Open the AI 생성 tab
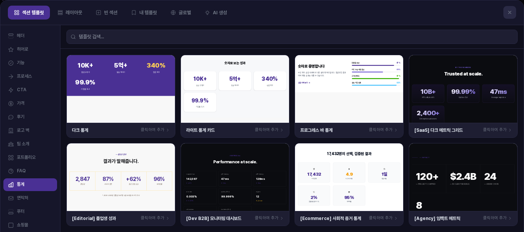Image resolution: width=524 pixels, height=232 pixels. coord(216,12)
